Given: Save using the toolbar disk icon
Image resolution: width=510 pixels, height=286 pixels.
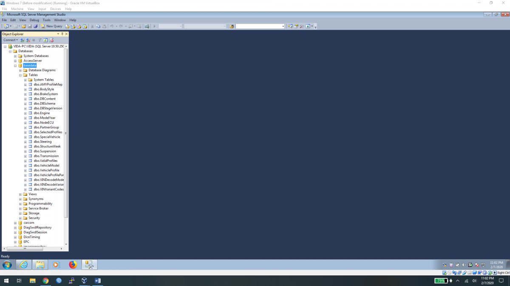Looking at the screenshot, I should point(30,26).
